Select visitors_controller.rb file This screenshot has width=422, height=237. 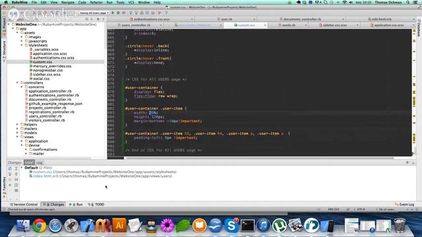[x=47, y=120]
